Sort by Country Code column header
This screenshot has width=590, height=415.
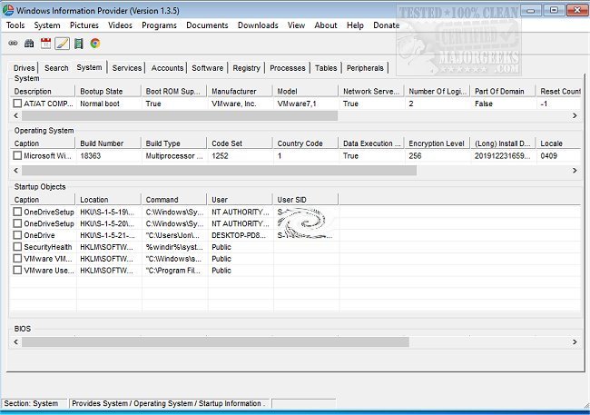tap(306, 143)
